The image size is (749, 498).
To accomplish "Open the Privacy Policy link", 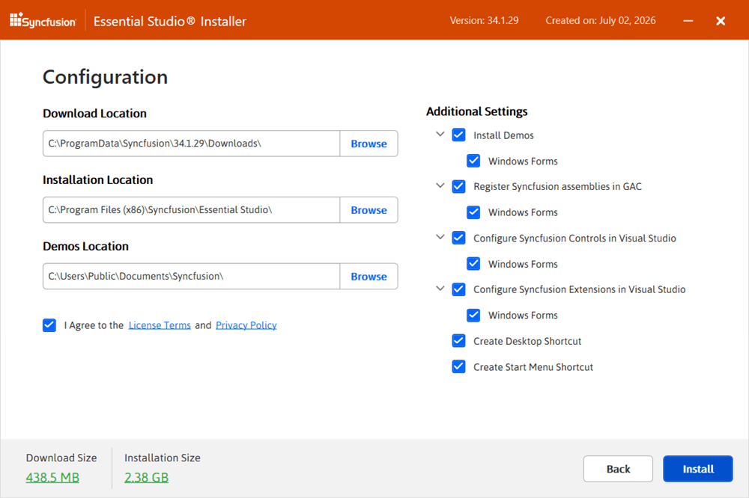I will pyautogui.click(x=246, y=325).
